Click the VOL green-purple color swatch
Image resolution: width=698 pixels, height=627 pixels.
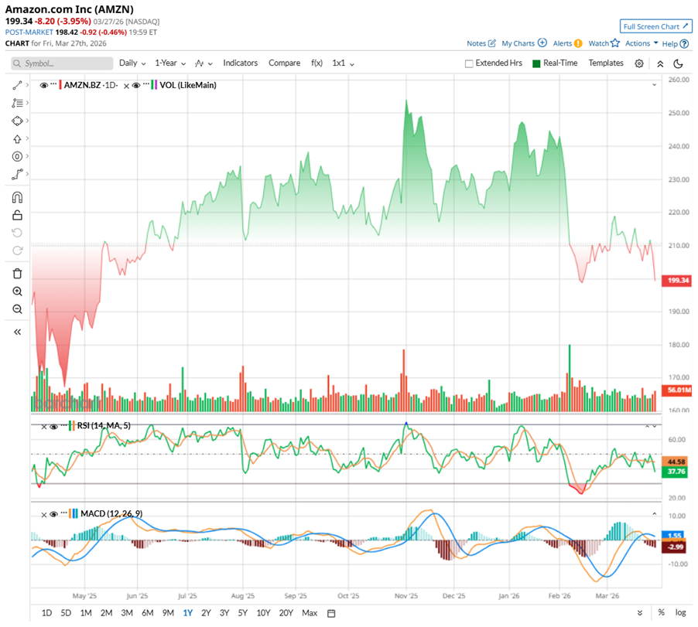point(154,85)
